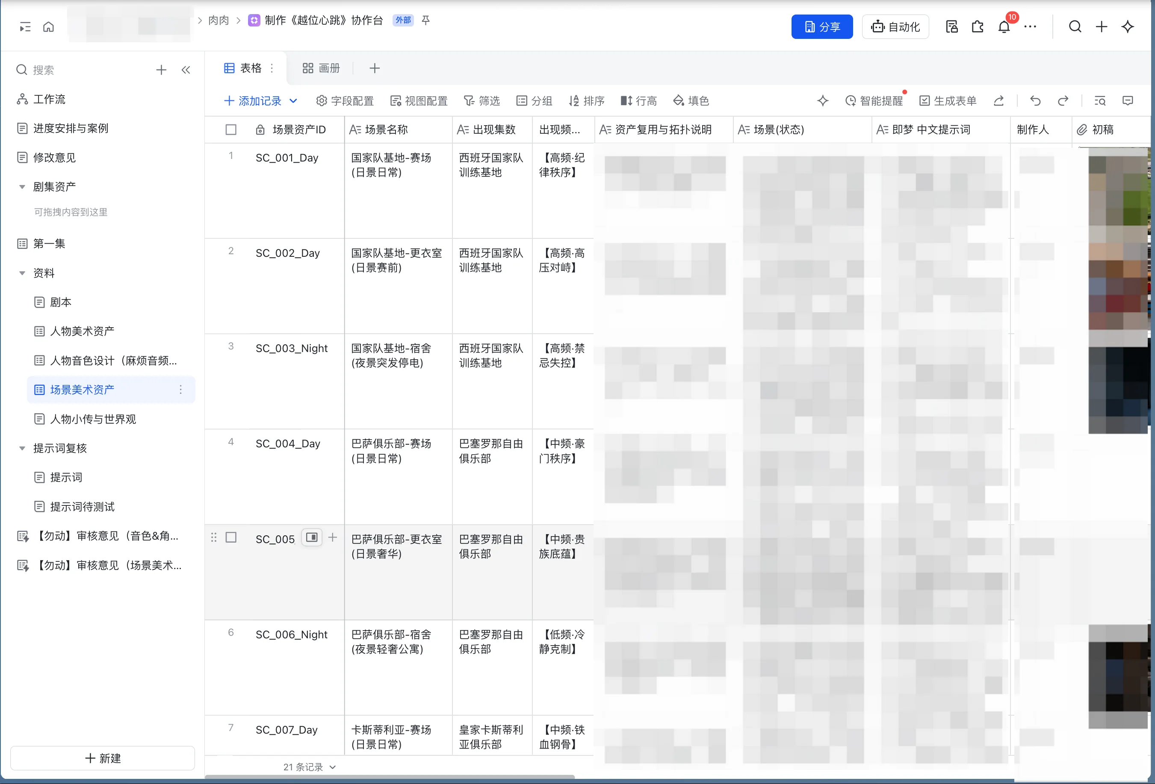Image resolution: width=1155 pixels, height=784 pixels.
Task: Click the AI sparkle icon in toolbar
Action: point(822,101)
